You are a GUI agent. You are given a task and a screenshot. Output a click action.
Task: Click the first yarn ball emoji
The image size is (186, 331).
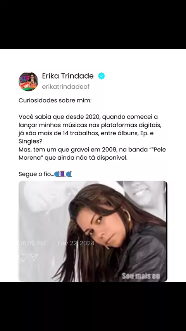57,174
